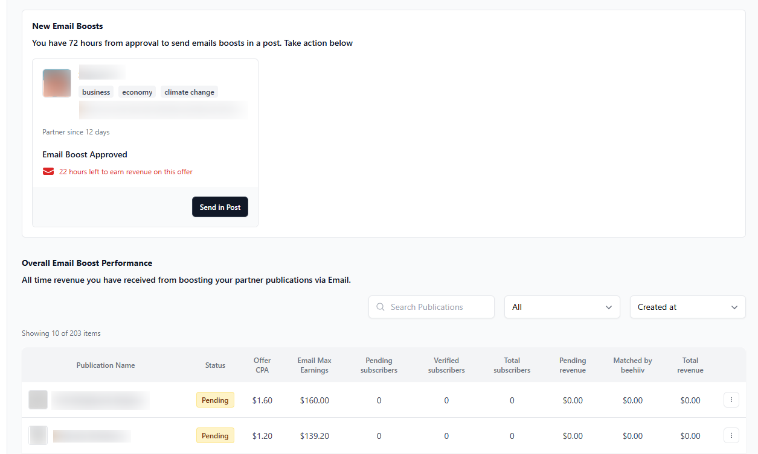This screenshot has width=758, height=454.
Task: Click publication thumbnail in the $139.20 earnings row
Action: (x=38, y=435)
